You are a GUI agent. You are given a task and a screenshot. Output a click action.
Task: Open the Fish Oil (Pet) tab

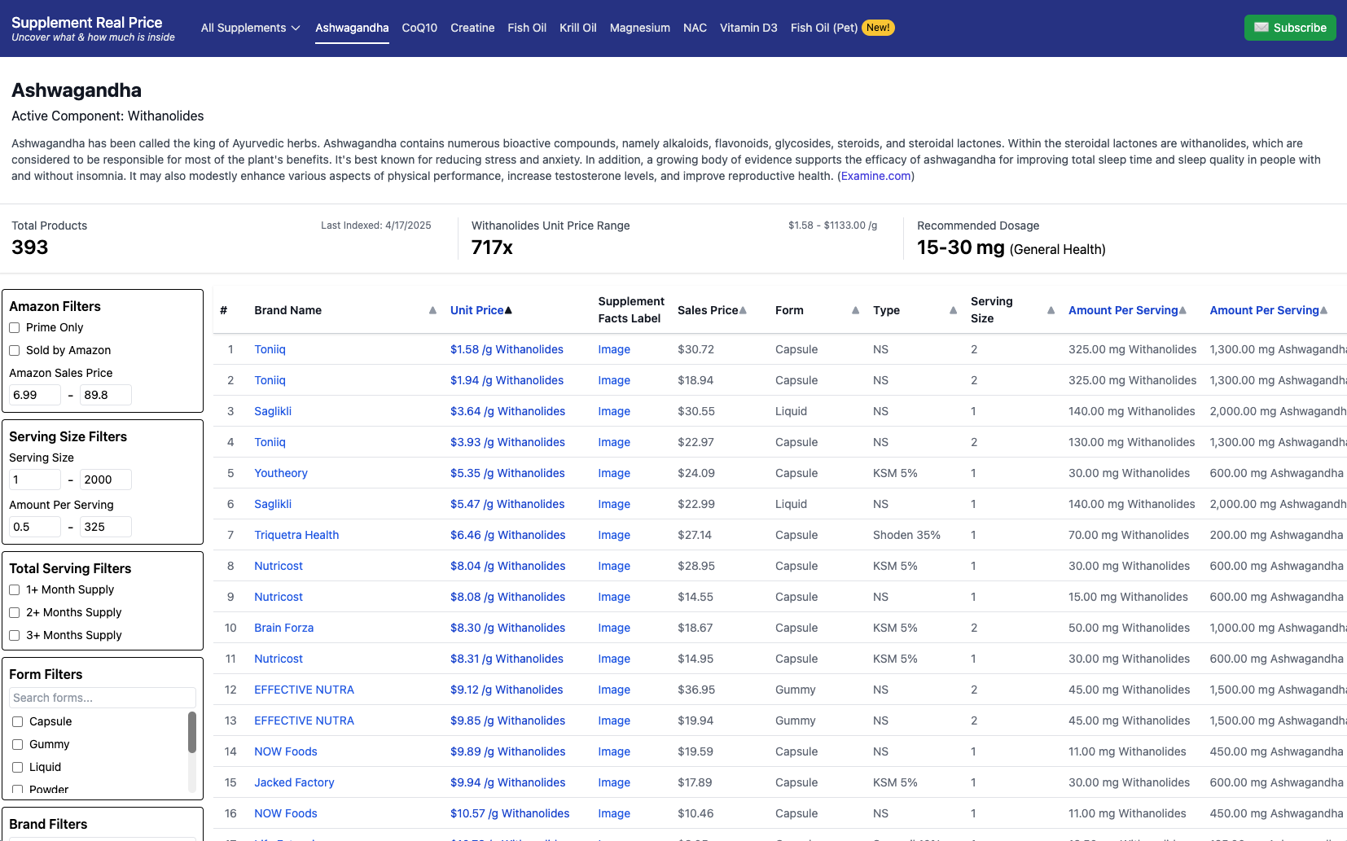coord(824,28)
